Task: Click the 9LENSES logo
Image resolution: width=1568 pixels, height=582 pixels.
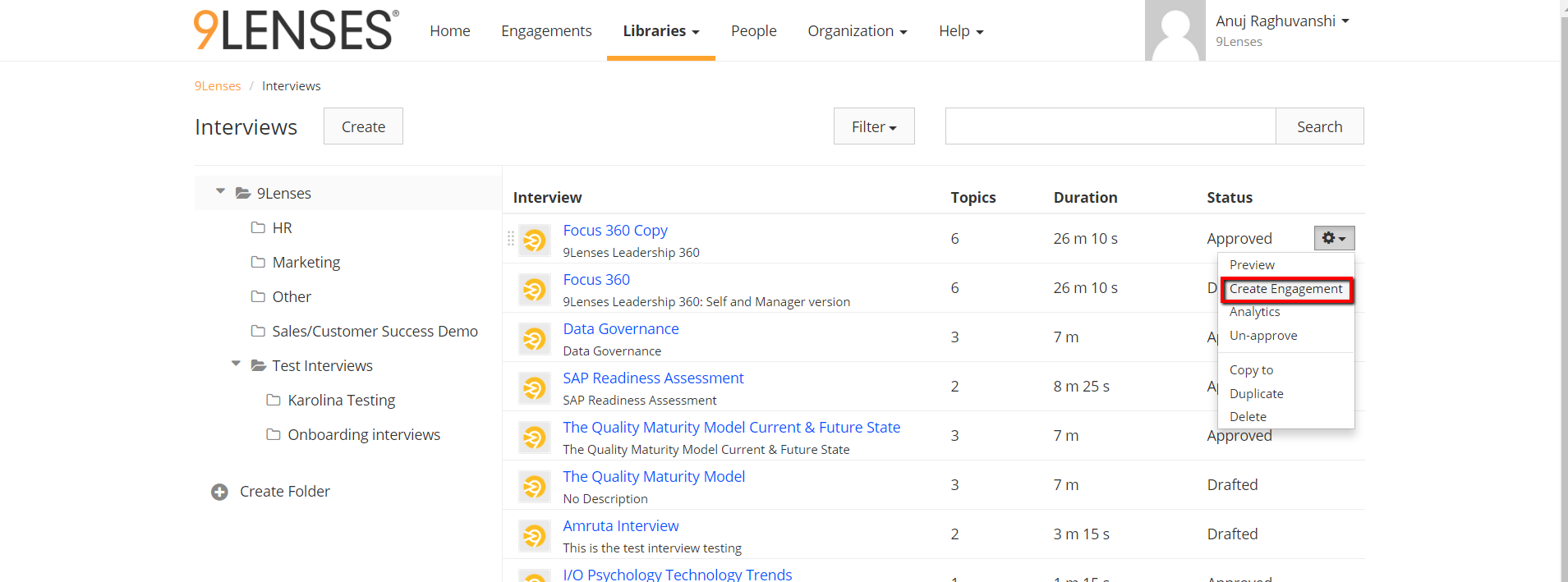Action: (x=297, y=30)
